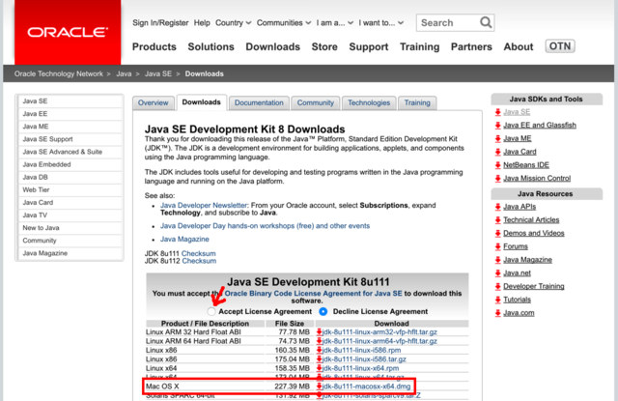Image resolution: width=618 pixels, height=401 pixels.
Task: Select Accept License Agreement radio button
Action: (x=211, y=311)
